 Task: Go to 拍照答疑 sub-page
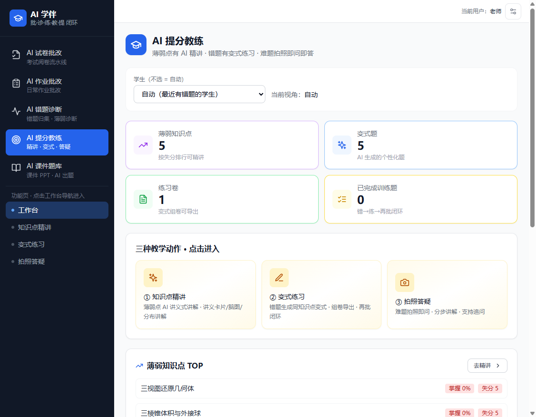click(57, 262)
